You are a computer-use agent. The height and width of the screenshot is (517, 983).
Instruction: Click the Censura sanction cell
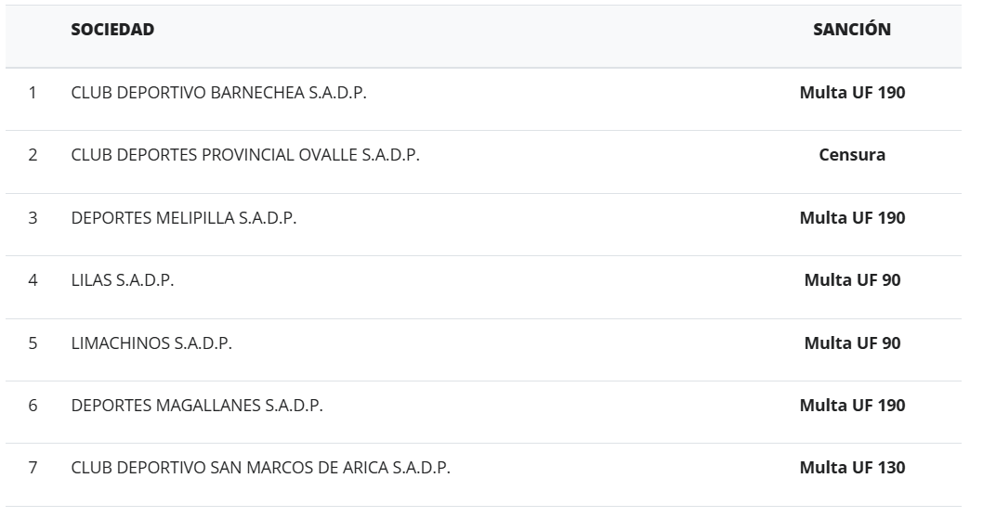click(852, 155)
